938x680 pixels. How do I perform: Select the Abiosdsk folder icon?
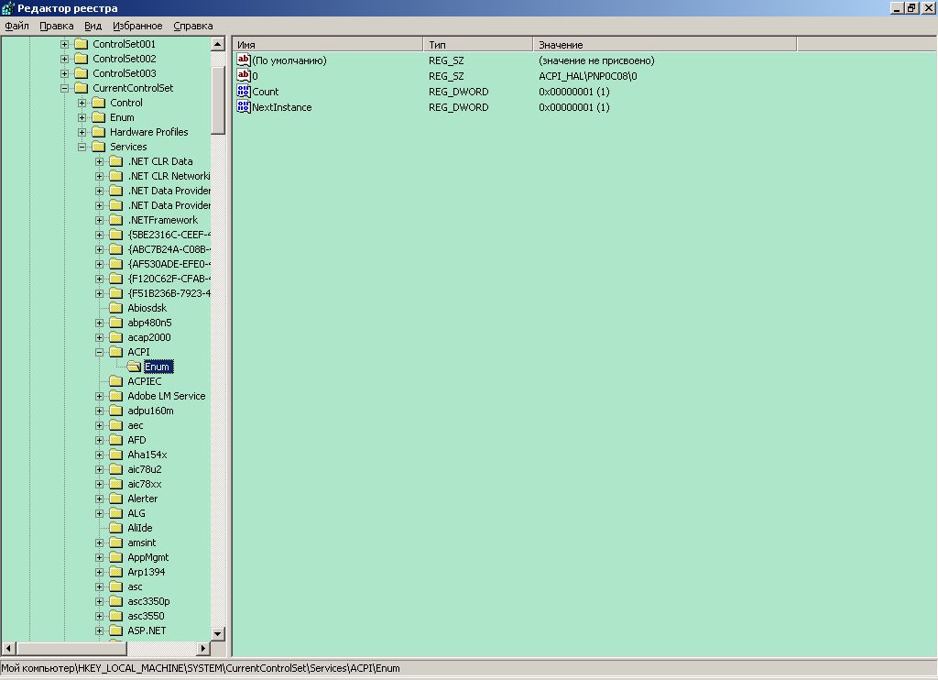115,308
